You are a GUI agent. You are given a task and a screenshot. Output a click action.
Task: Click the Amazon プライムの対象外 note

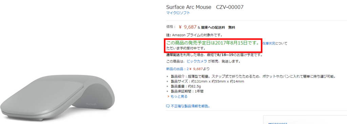click(194, 35)
